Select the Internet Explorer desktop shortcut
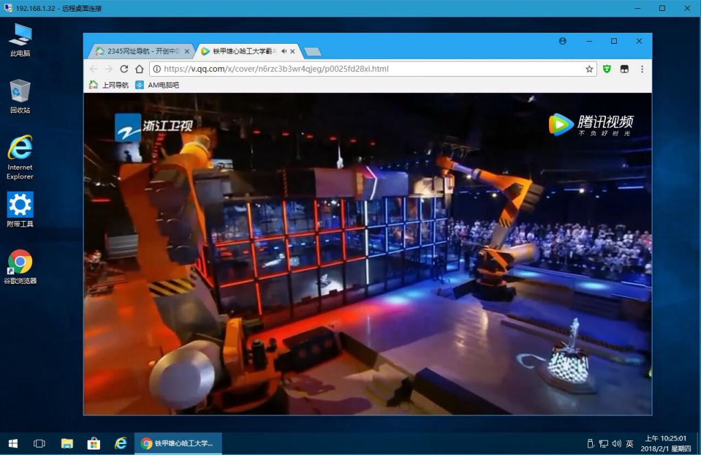Screen dimensions: 701x455 click(20, 157)
